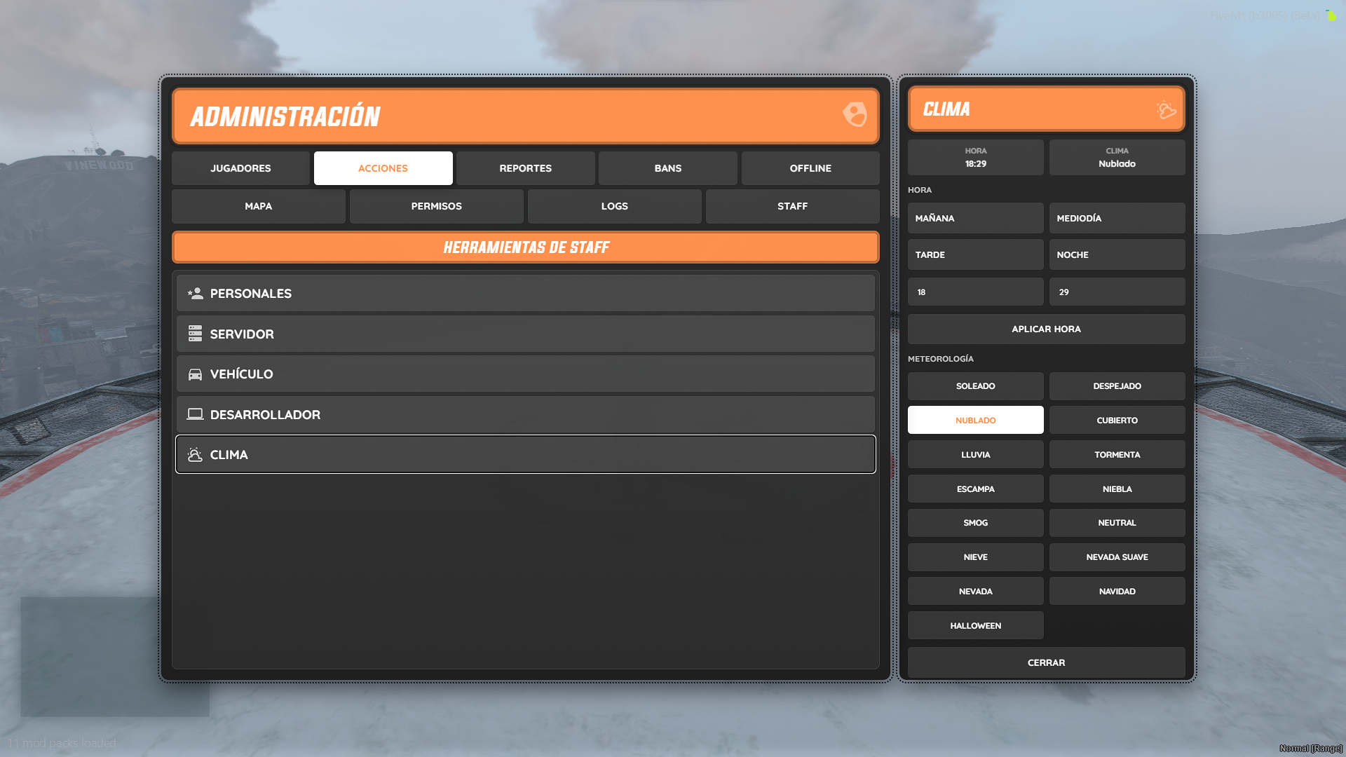Select Escampa weather
This screenshot has height=757, width=1346.
click(x=975, y=489)
